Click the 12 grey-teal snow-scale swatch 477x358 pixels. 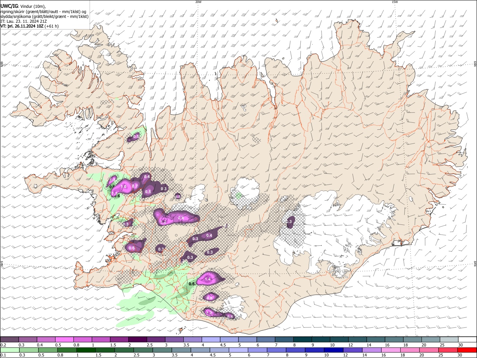(357, 339)
